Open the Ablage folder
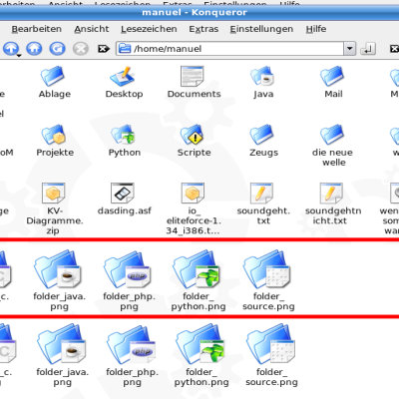 pyautogui.click(x=54, y=82)
